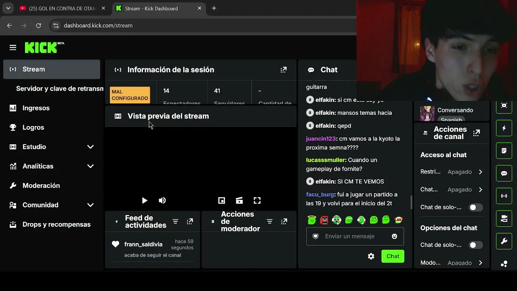Viewport: 517px width, 291px height.
Task: Open a new browser tab
Action: pyautogui.click(x=214, y=8)
